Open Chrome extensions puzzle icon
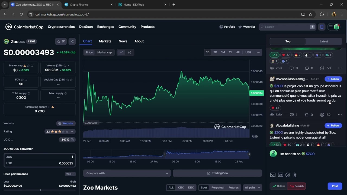Screen dimensions: 347x195 322,14
